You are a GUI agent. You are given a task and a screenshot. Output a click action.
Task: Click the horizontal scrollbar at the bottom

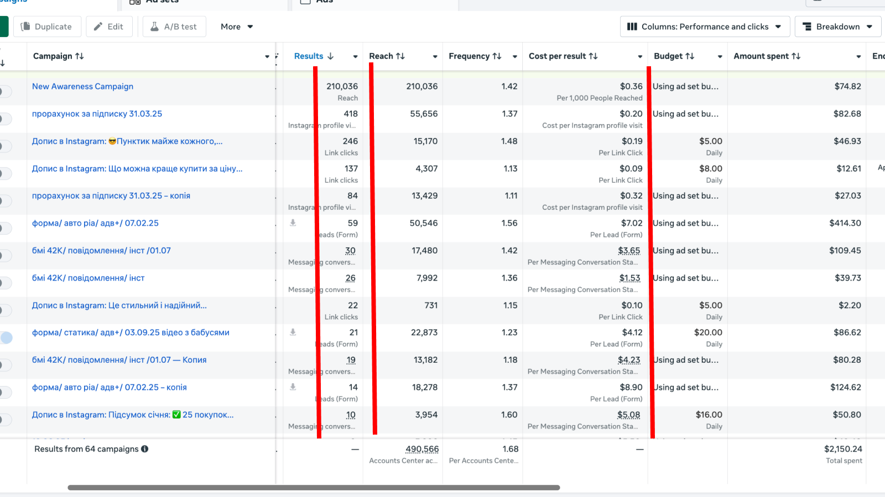(314, 488)
